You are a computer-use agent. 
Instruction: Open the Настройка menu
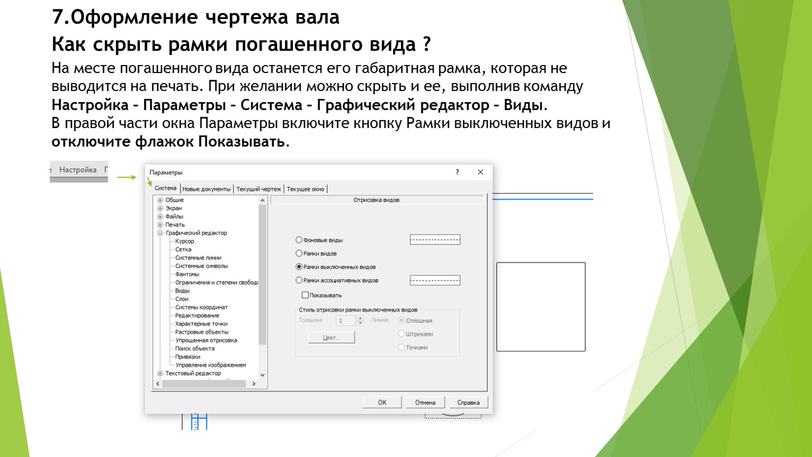click(78, 170)
